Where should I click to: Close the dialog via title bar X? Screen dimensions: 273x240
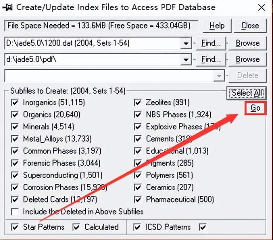[261, 7]
